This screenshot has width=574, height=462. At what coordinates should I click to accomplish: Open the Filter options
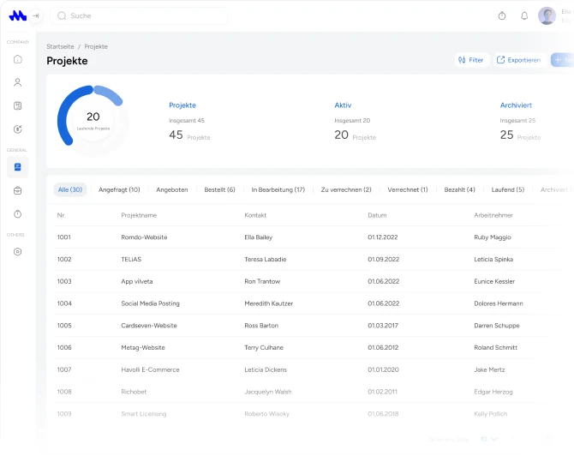[471, 60]
